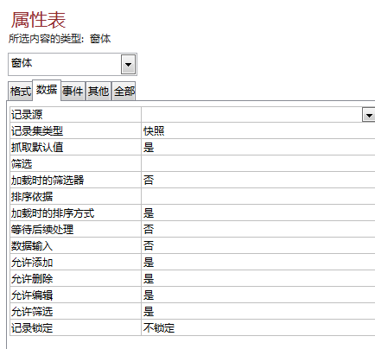Switch to the 其他 tab
375x349 pixels.
click(x=99, y=92)
